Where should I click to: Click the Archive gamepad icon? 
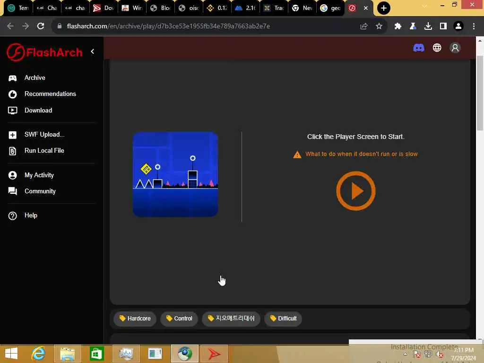[x=13, y=78]
